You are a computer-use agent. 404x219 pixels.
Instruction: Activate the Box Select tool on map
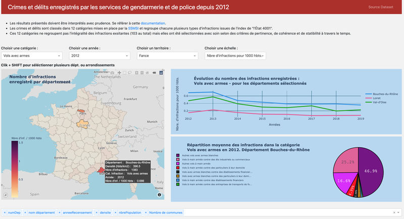pyautogui.click(x=125, y=73)
